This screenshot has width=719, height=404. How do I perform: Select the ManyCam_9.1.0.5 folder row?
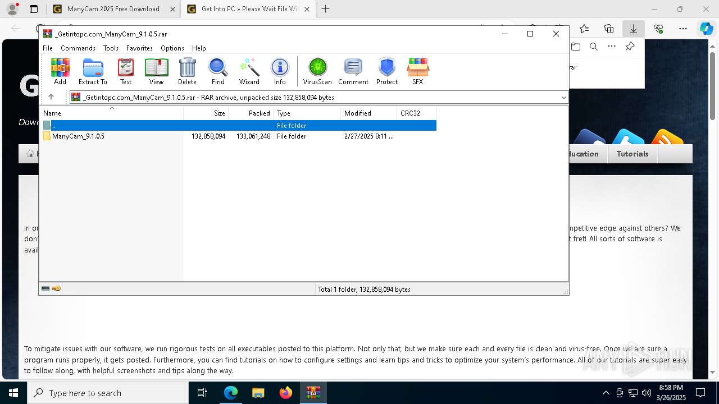click(239, 136)
